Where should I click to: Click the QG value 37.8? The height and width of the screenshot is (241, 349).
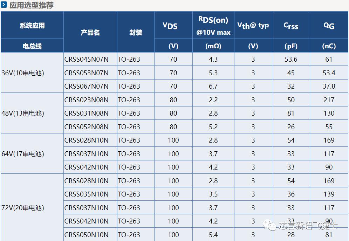(329, 86)
